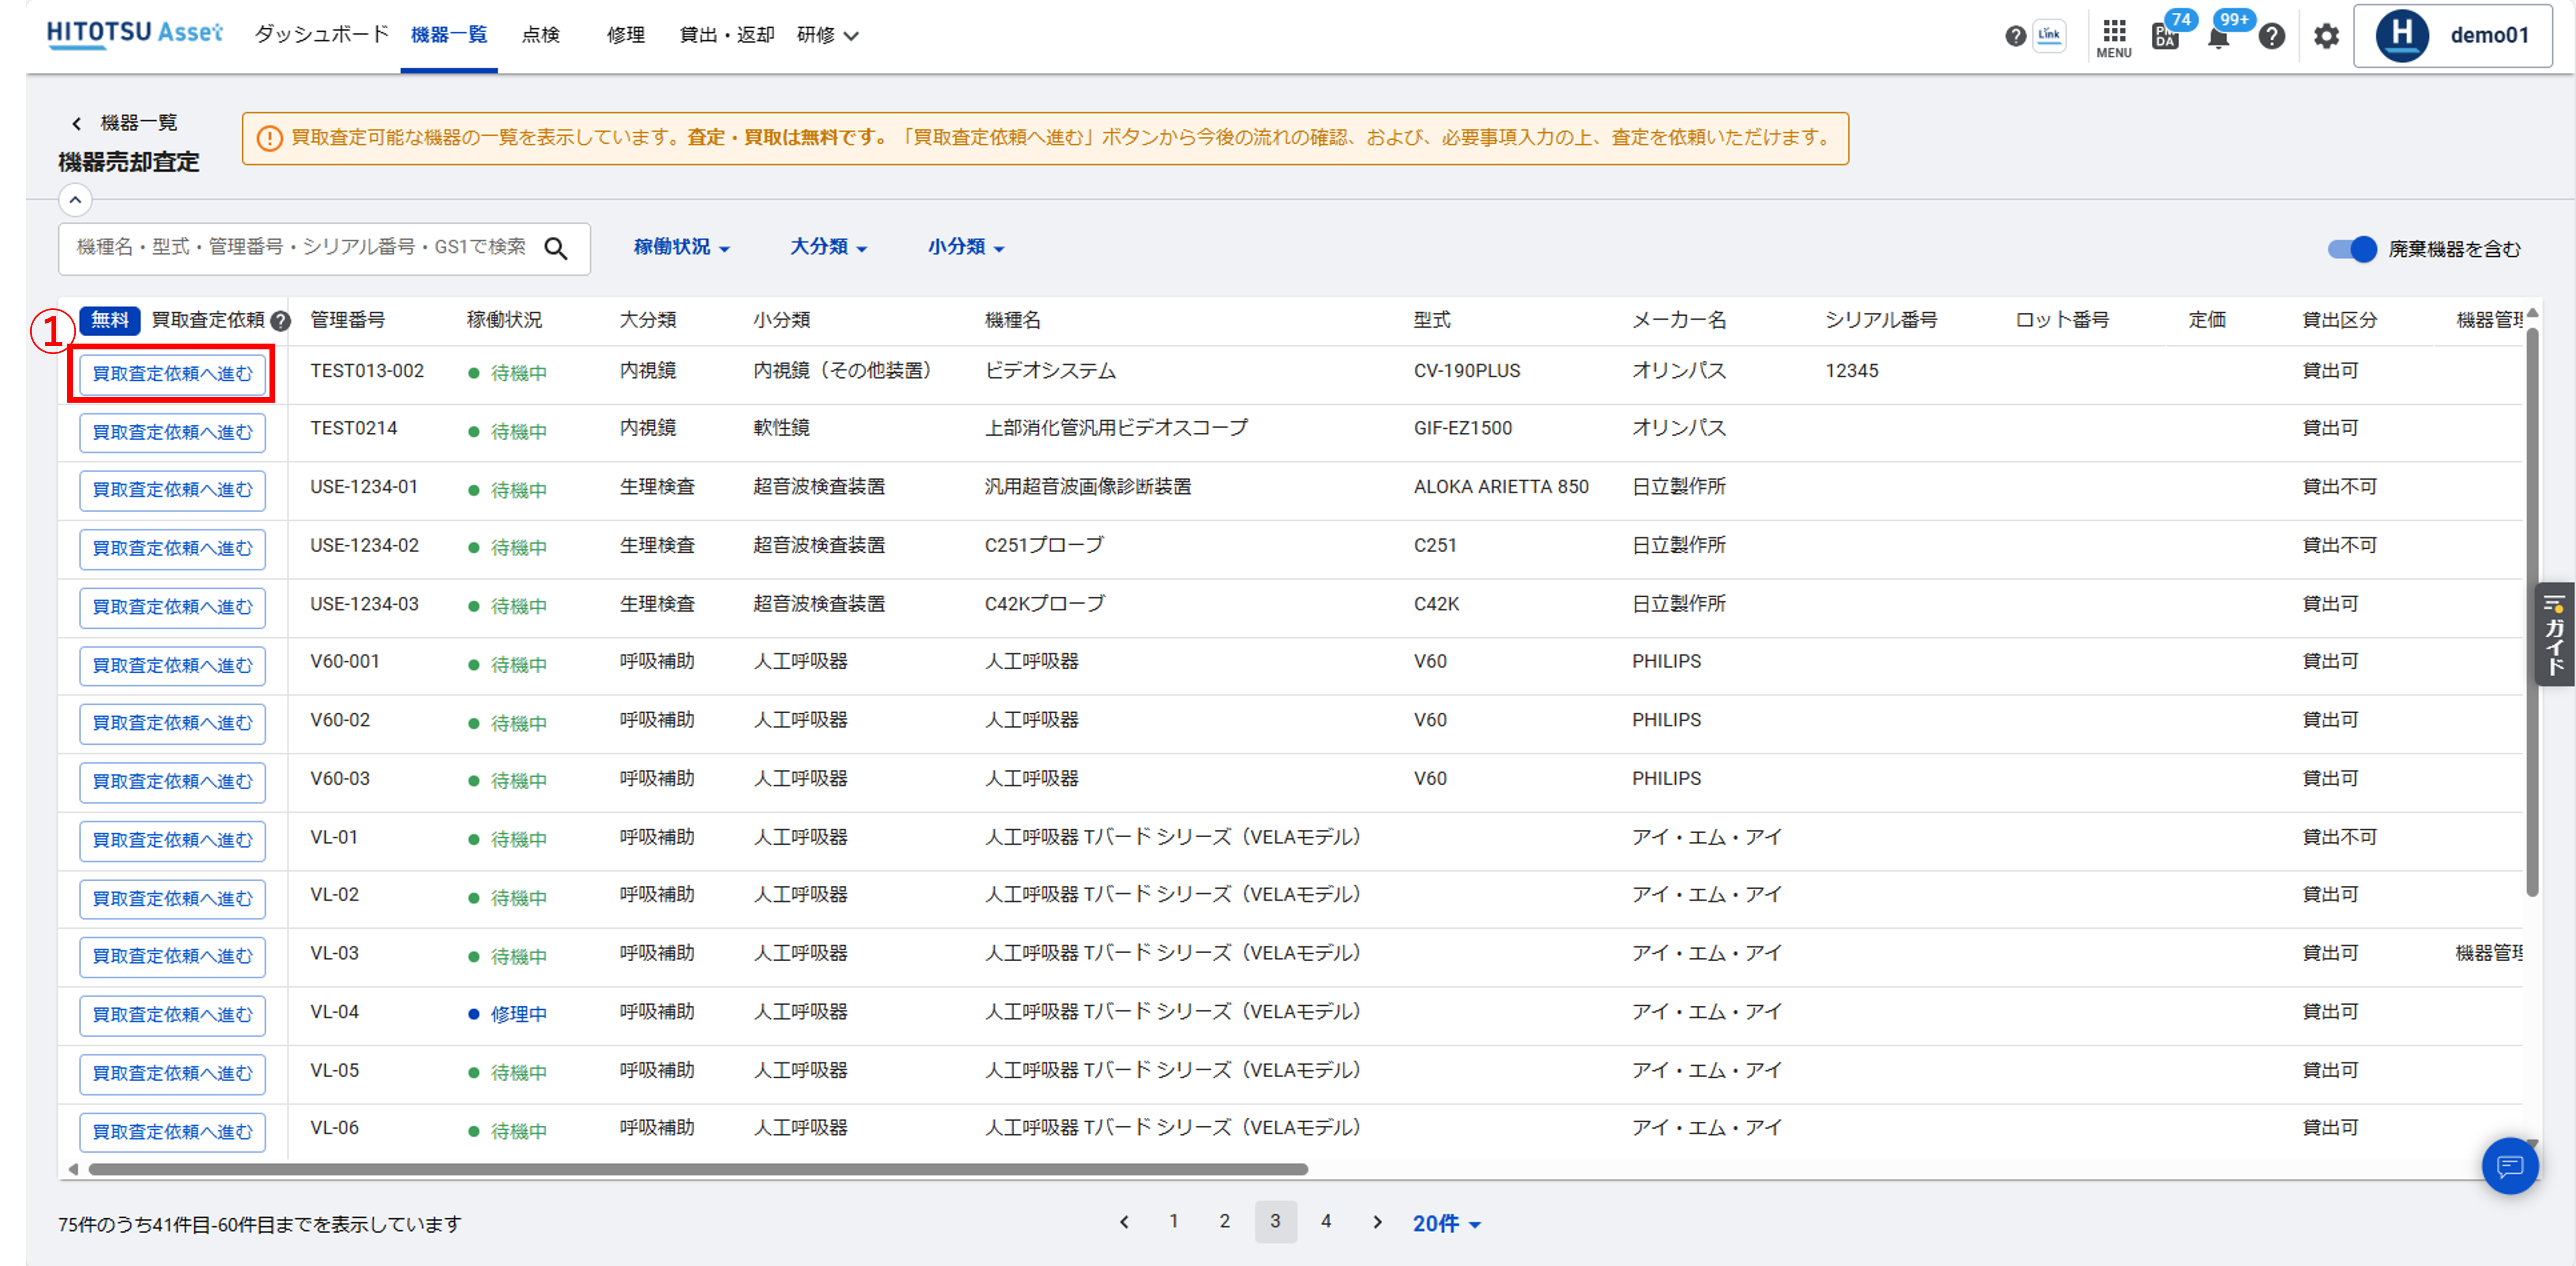The height and width of the screenshot is (1266, 2576).
Task: Click the 上部消化管汎用ビデオスコープ cell
Action: point(1116,428)
